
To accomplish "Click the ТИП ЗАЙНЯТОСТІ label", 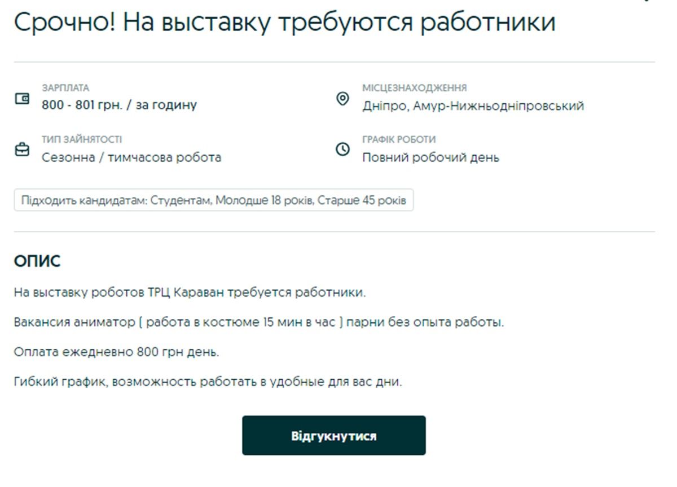I will pos(81,139).
